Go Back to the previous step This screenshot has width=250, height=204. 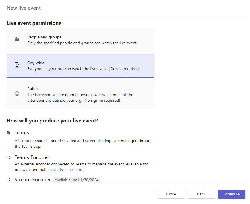[201, 194]
